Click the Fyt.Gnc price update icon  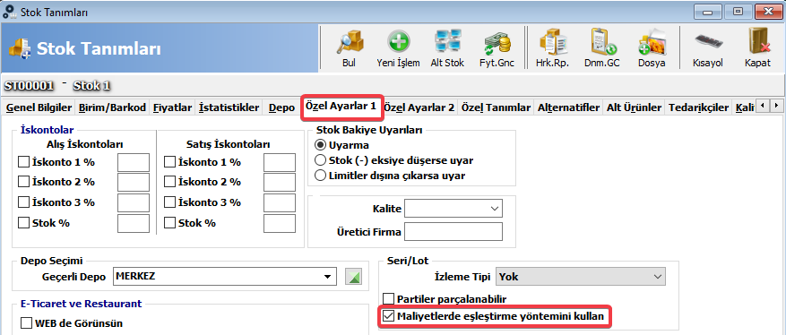point(497,43)
